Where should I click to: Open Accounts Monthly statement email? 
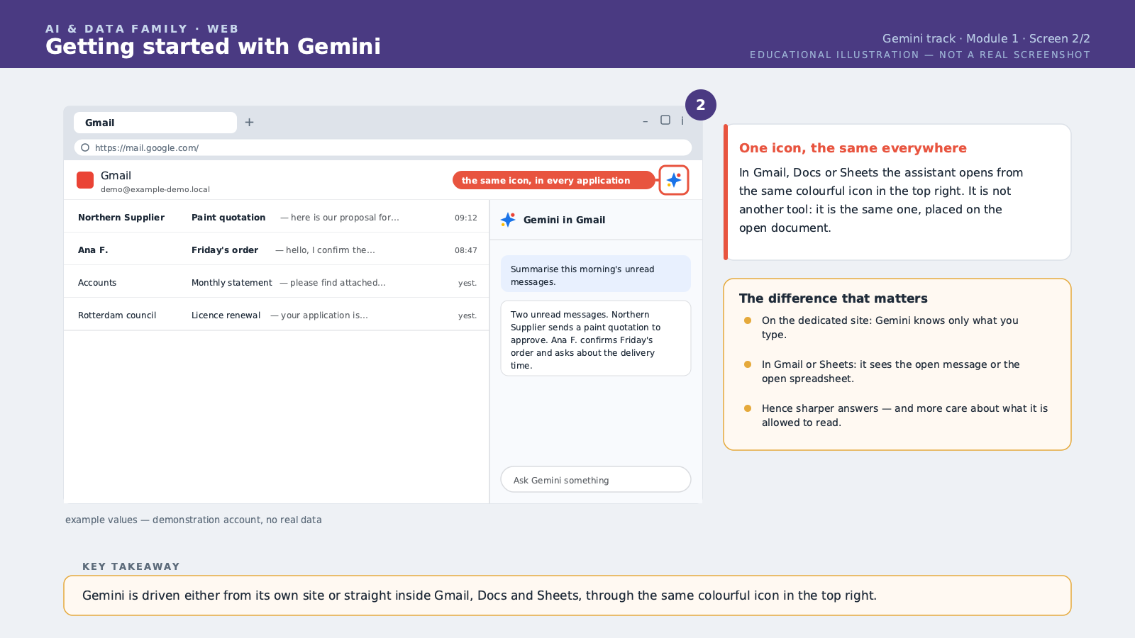click(x=277, y=282)
